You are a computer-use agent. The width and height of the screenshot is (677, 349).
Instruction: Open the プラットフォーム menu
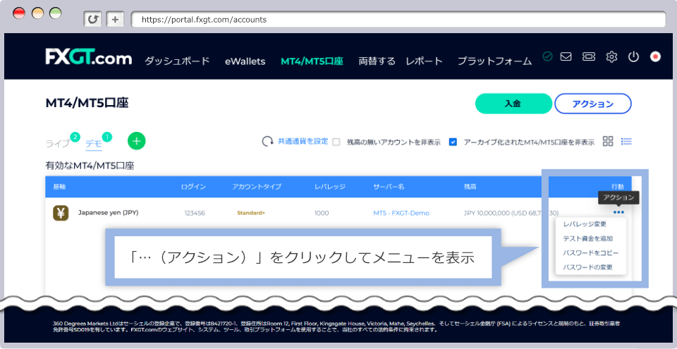pyautogui.click(x=495, y=61)
